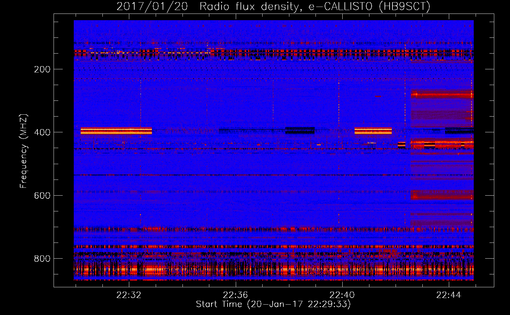Click the 400 frequency tick label

pyautogui.click(x=42, y=132)
